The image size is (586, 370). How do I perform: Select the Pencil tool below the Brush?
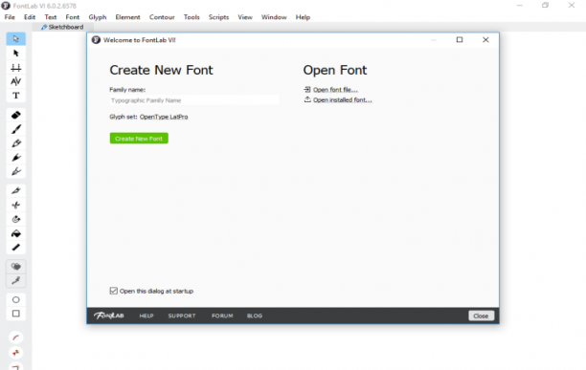(15, 143)
